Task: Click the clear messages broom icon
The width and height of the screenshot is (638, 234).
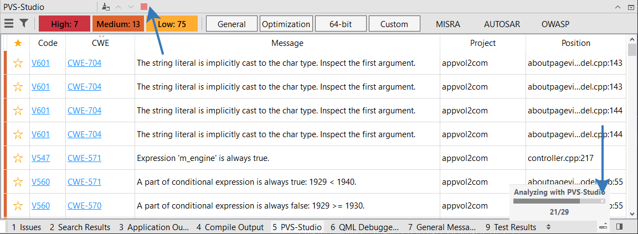Action: [106, 7]
